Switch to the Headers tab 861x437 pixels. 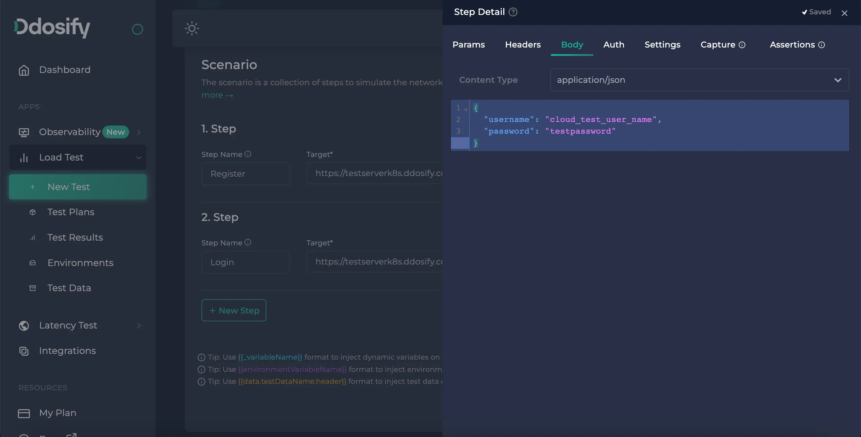tap(523, 45)
